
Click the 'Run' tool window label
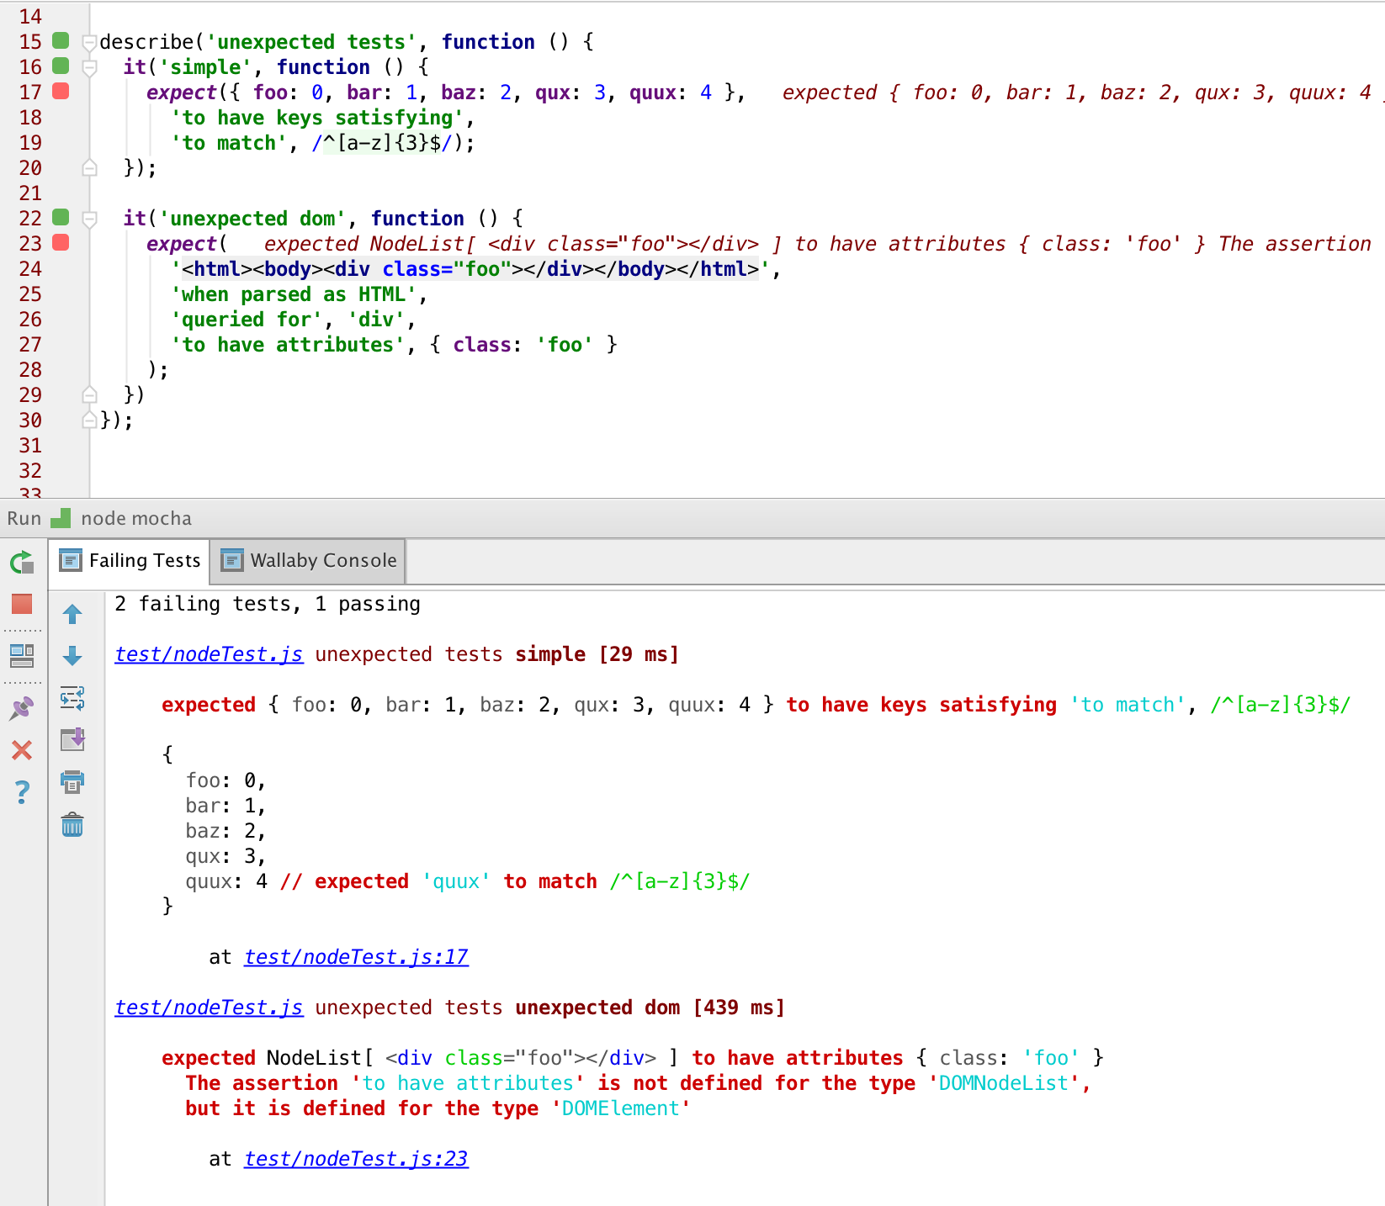coord(24,518)
